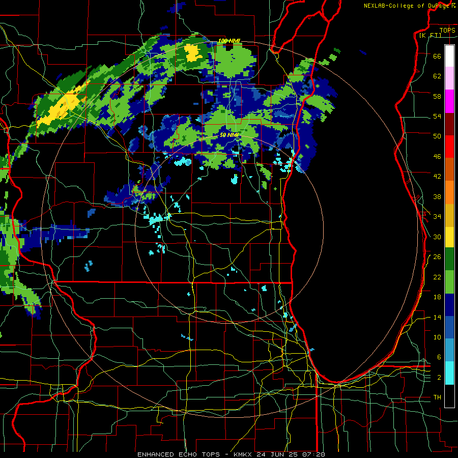Image resolution: width=458 pixels, height=458 pixels.
Task: Select the mustard gold legend swatch
Action: [x=449, y=216]
